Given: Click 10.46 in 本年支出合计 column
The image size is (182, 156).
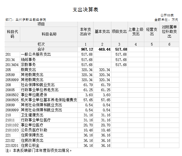Looking at the screenshot, I should tap(88, 130).
